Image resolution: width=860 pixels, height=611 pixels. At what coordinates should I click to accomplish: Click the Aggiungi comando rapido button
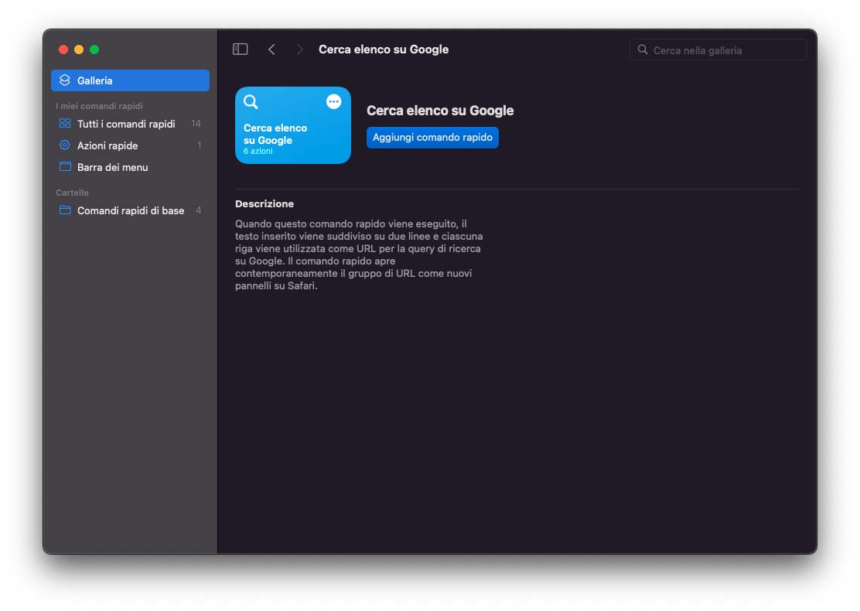[432, 137]
